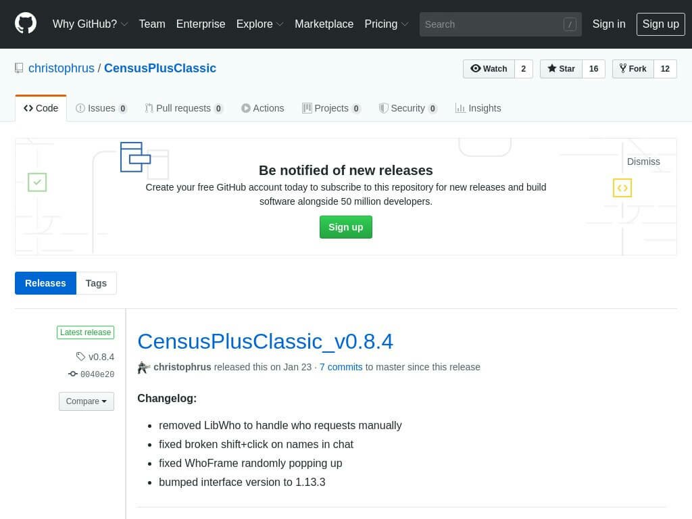Focus the Search input field
The width and height of the screenshot is (692, 519).
click(500, 24)
